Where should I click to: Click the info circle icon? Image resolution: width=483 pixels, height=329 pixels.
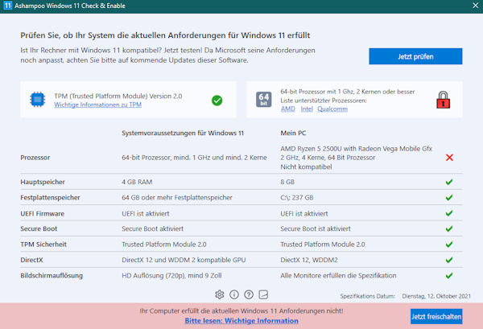(234, 294)
